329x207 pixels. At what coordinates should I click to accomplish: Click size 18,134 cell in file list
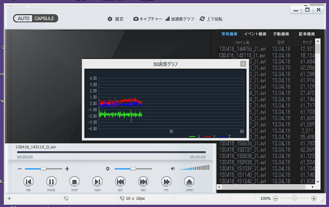pyautogui.click(x=307, y=55)
